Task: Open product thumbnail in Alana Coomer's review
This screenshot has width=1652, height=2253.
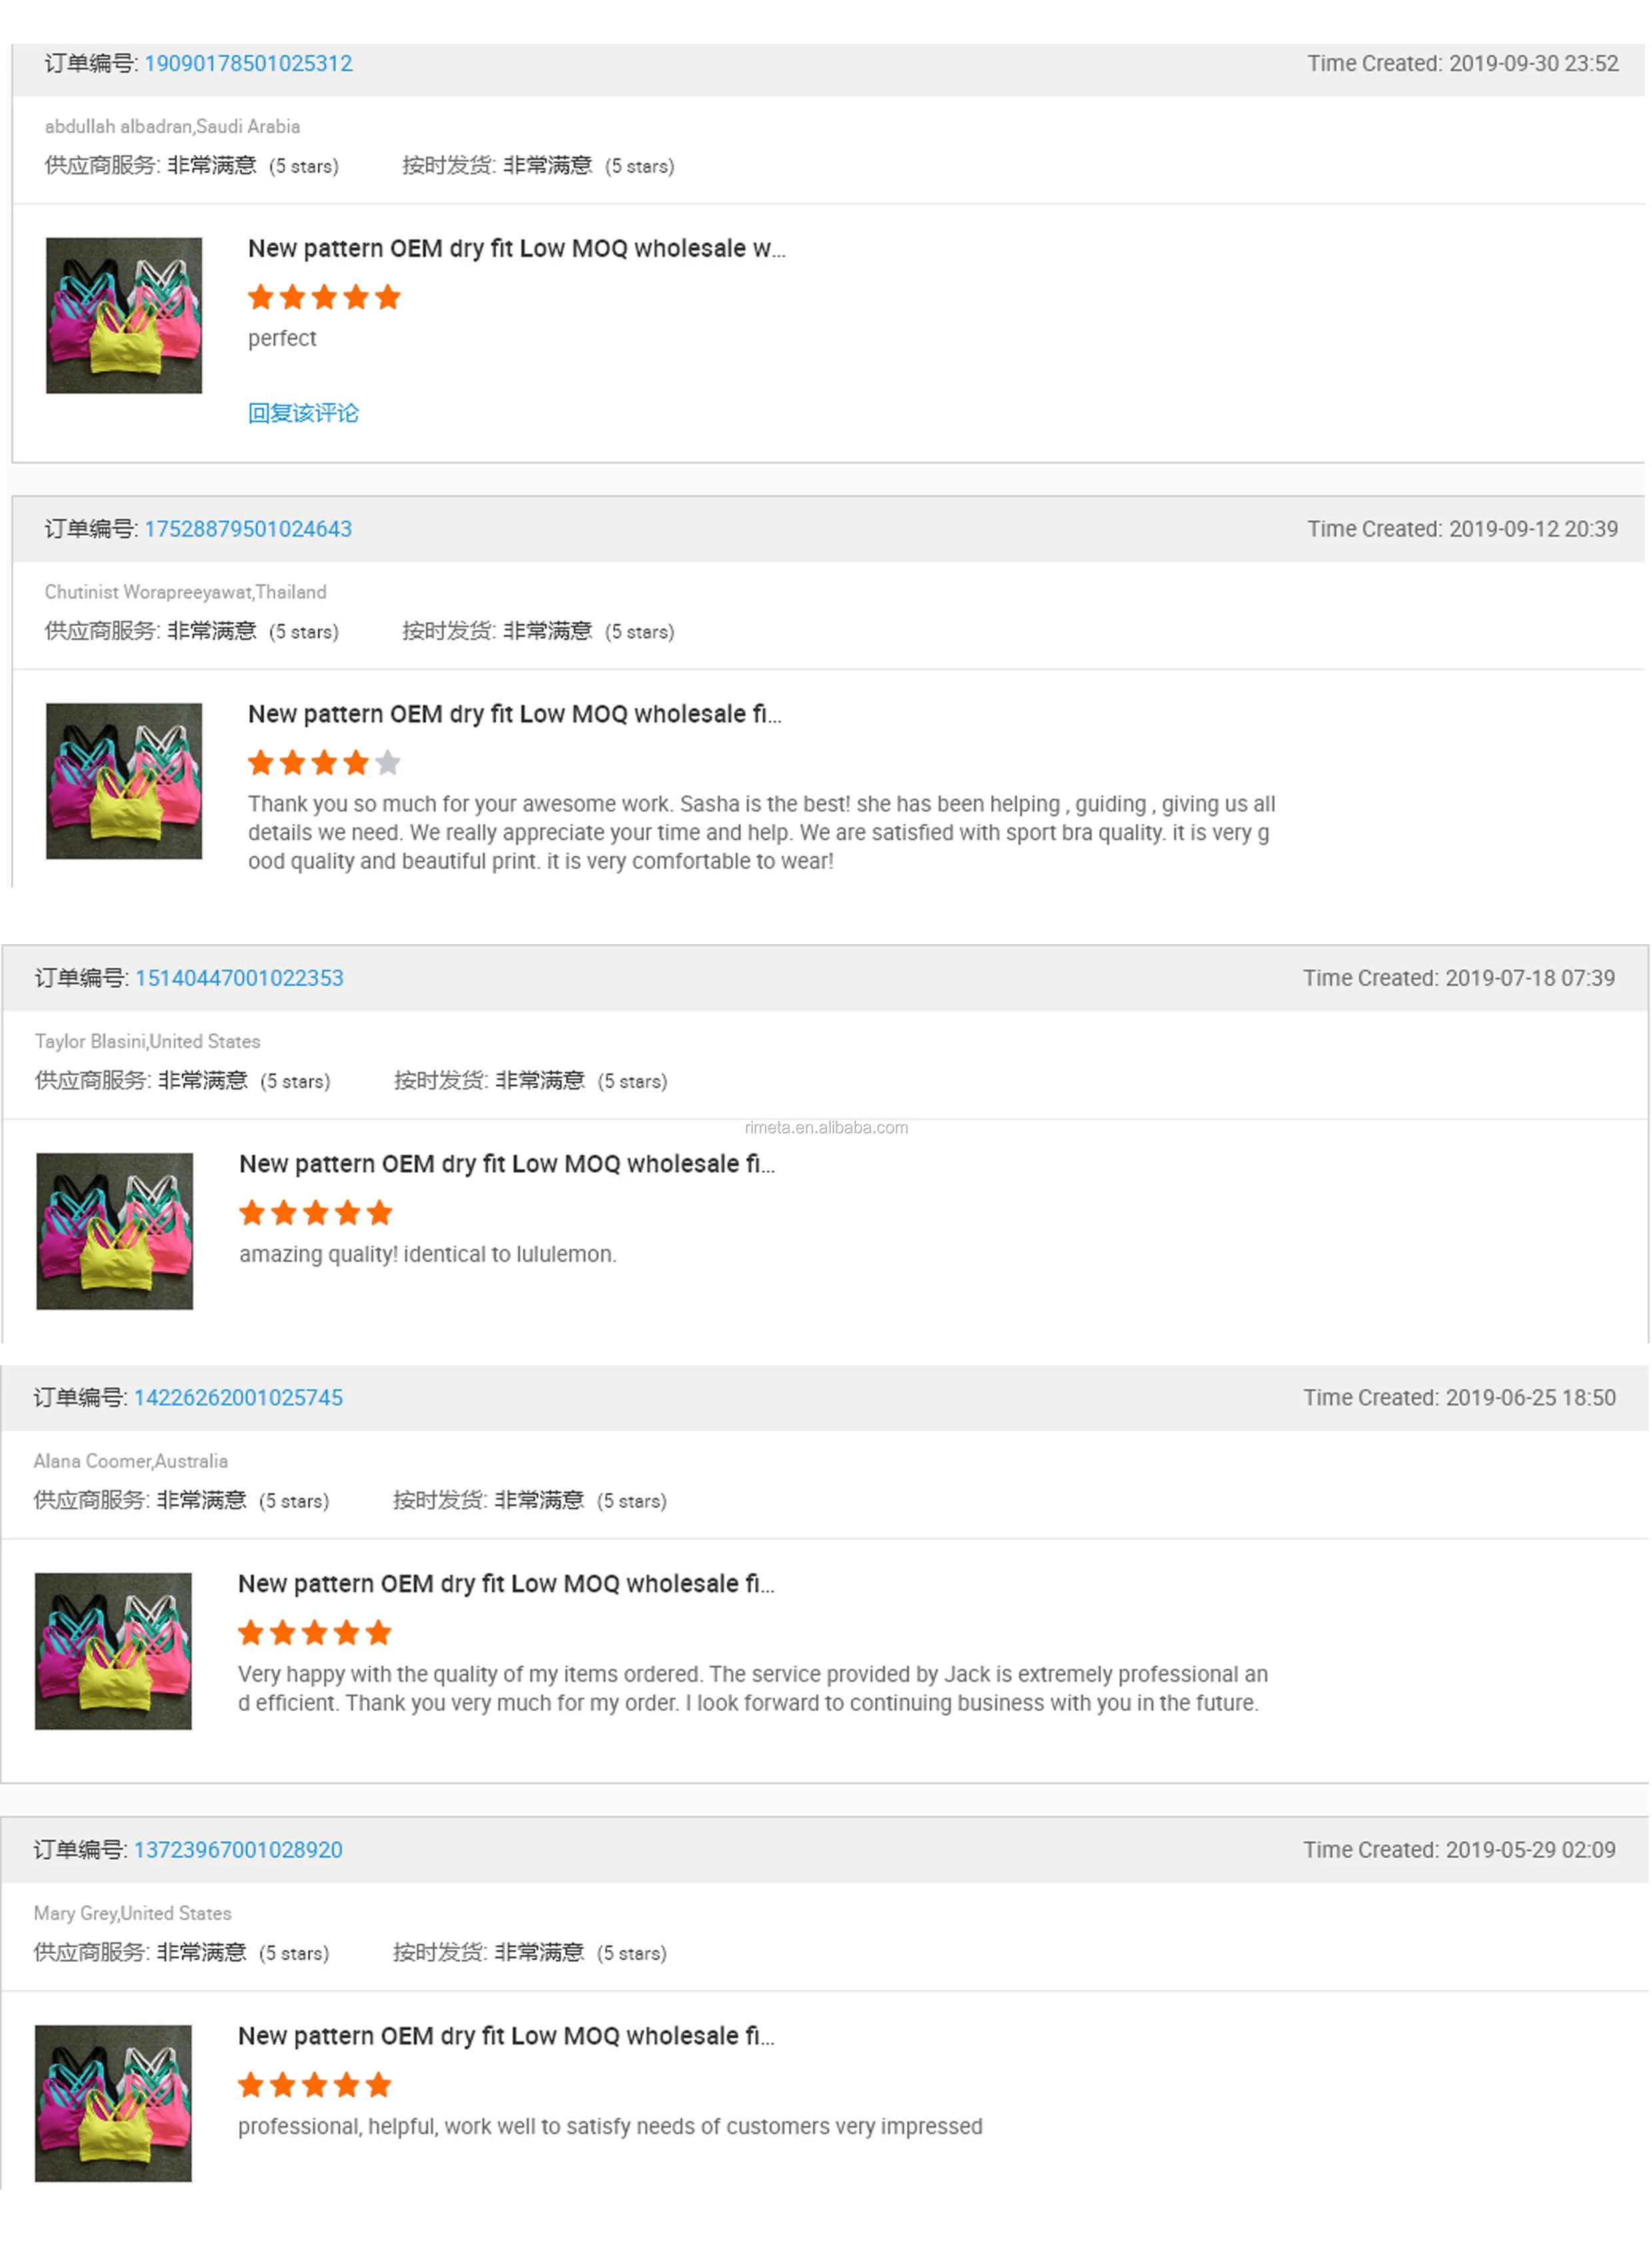Action: [x=113, y=1651]
